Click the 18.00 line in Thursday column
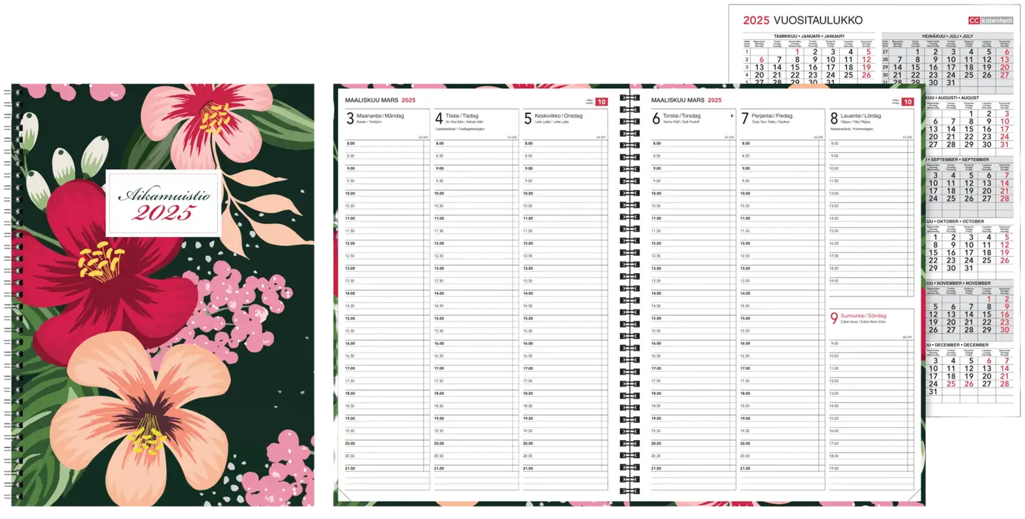Viewport: 1025px width, 519px height. click(693, 393)
